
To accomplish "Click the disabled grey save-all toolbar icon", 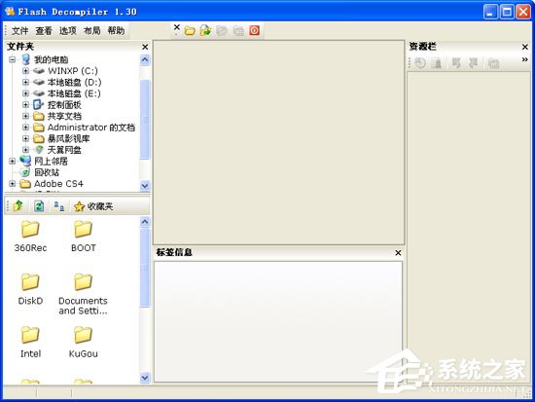I will coord(238,31).
